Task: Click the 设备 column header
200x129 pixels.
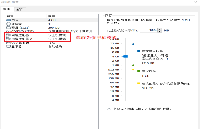Action: click(x=26, y=16)
